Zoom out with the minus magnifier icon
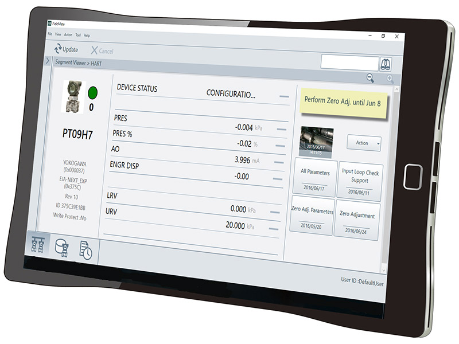 point(369,77)
